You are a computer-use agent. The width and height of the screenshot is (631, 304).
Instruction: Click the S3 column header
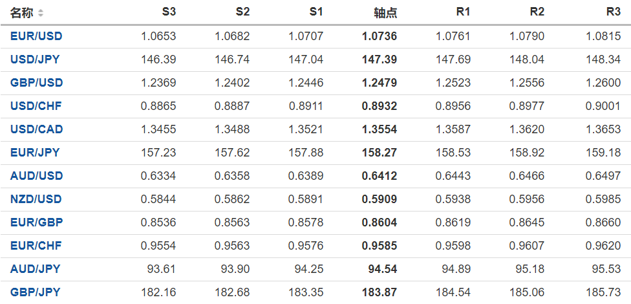(169, 12)
